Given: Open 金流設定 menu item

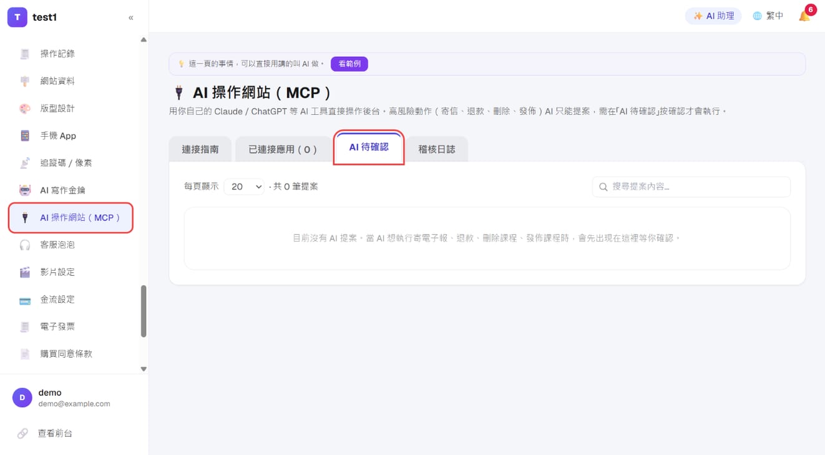Looking at the screenshot, I should pyautogui.click(x=71, y=300).
